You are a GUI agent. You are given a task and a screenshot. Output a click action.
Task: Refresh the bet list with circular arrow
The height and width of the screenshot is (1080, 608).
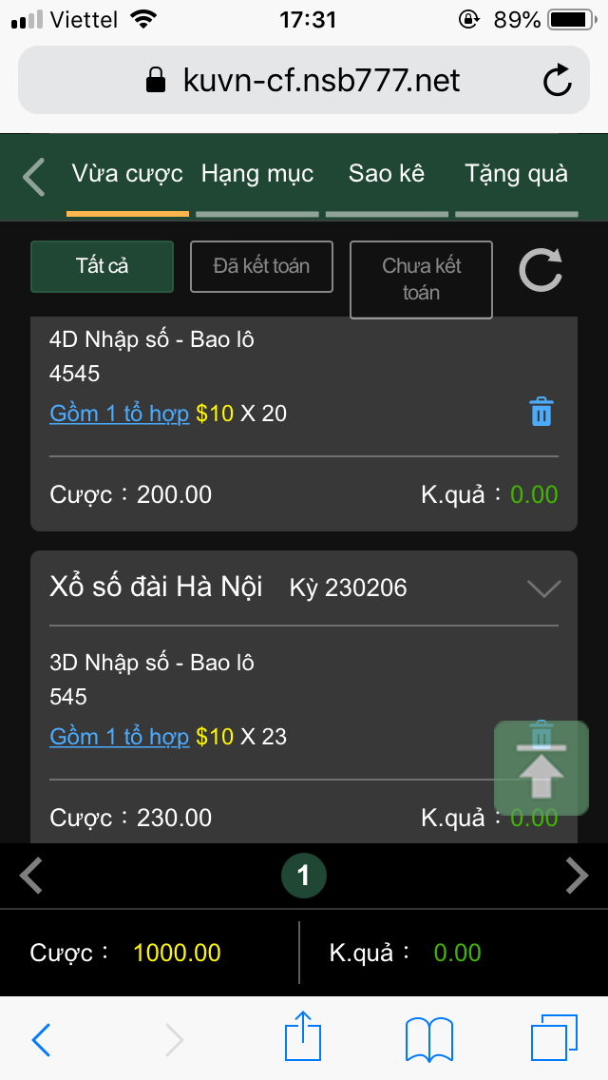click(541, 269)
